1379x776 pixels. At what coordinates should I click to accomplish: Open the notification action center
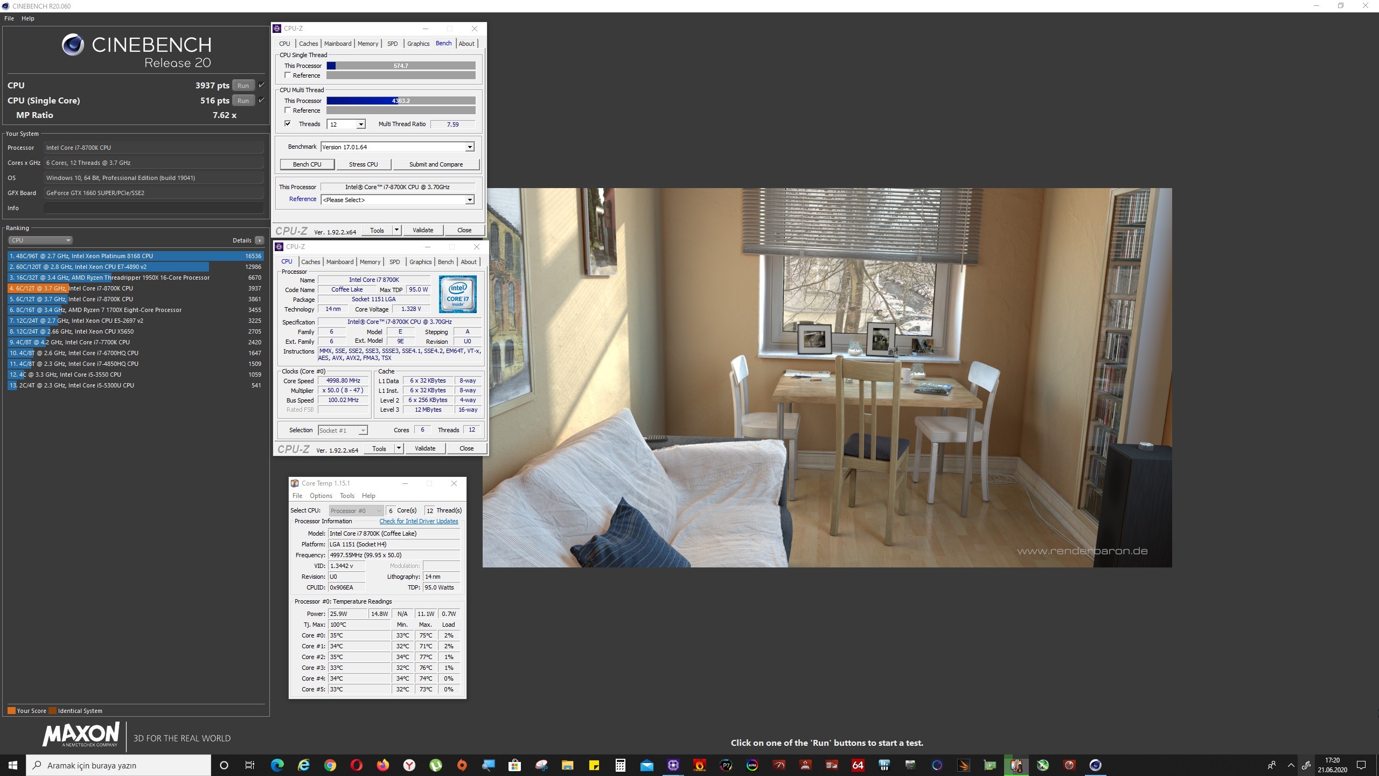tap(1361, 765)
